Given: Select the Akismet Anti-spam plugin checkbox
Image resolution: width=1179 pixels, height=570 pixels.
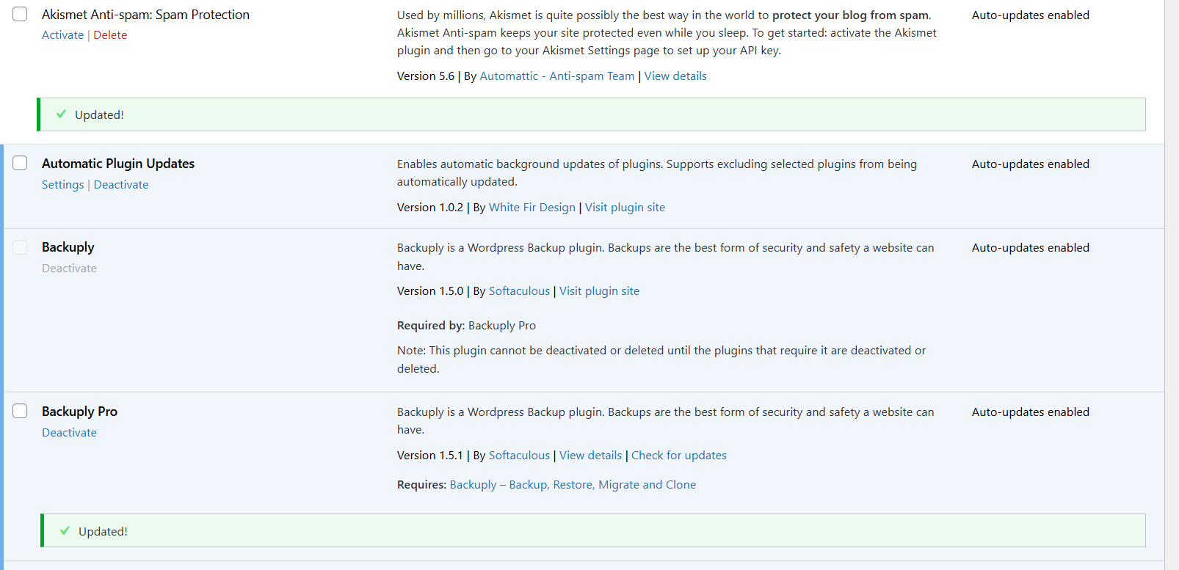Looking at the screenshot, I should click(20, 15).
